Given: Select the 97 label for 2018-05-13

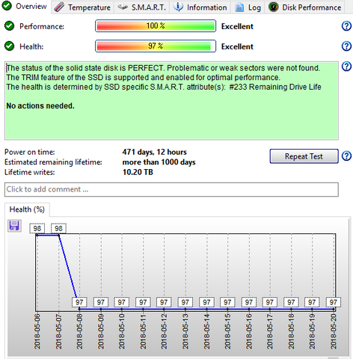Looking at the screenshot, I should 185,302.
